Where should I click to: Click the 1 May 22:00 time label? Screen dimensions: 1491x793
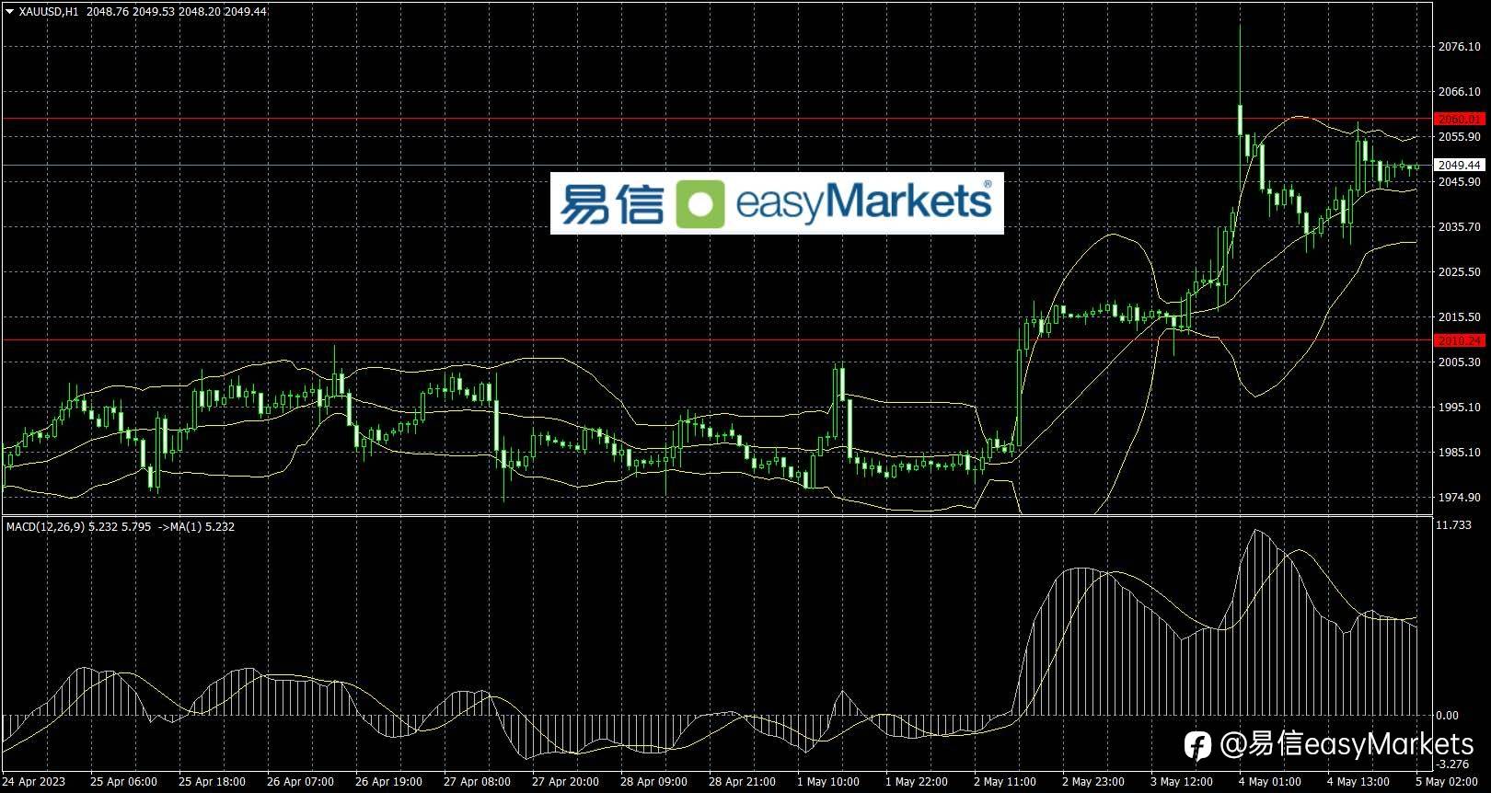(917, 782)
